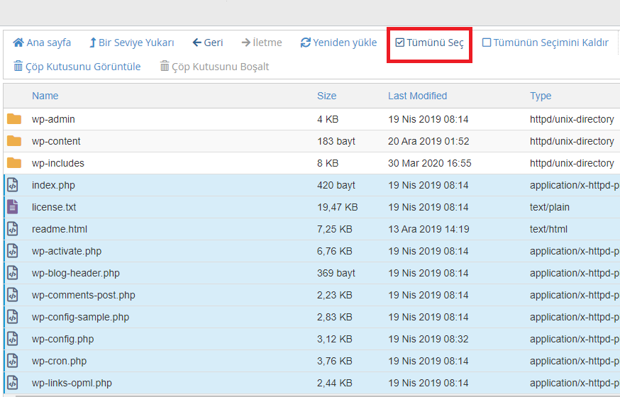Go up with Bir Seviye Yukarı
This screenshot has width=620, height=397.
point(132,43)
